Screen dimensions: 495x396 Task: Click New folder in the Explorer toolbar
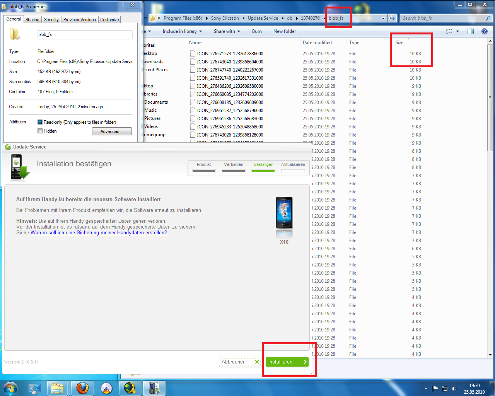pyautogui.click(x=285, y=31)
